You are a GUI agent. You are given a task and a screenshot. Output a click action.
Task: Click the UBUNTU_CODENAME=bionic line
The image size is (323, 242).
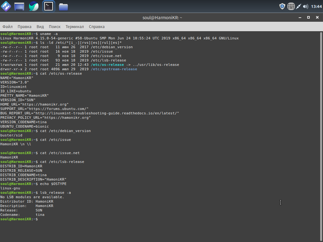point(25,127)
